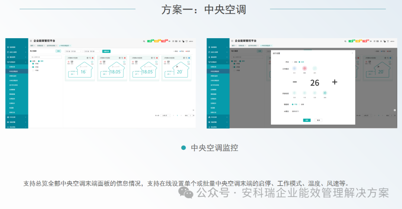This screenshot has width=402, height=209.
Task: Click the heating sun icon on the 16° card
Action: point(68,62)
